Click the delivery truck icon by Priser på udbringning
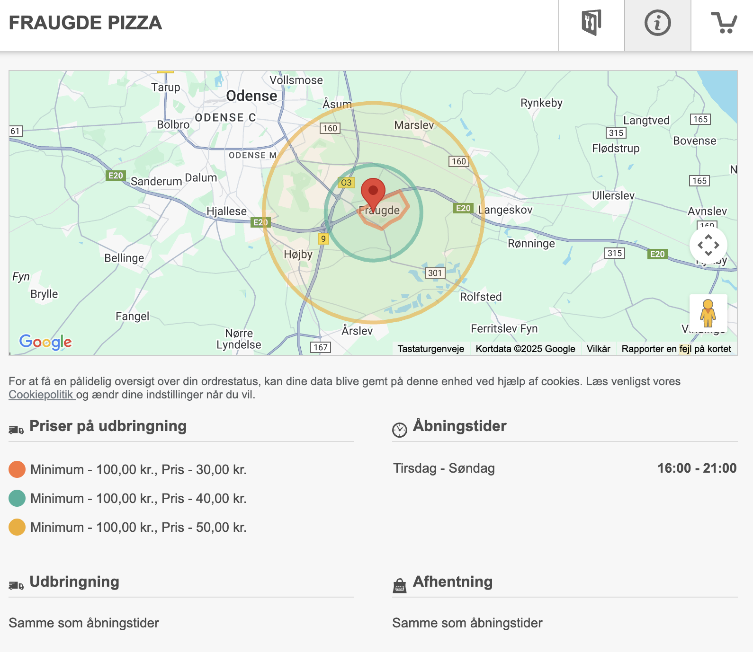Screen dimensions: 753x652 coord(16,430)
